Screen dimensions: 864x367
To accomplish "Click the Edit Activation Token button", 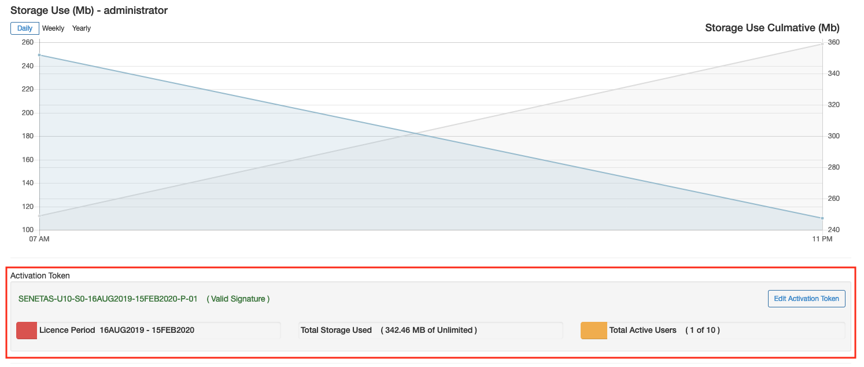I will pyautogui.click(x=806, y=299).
